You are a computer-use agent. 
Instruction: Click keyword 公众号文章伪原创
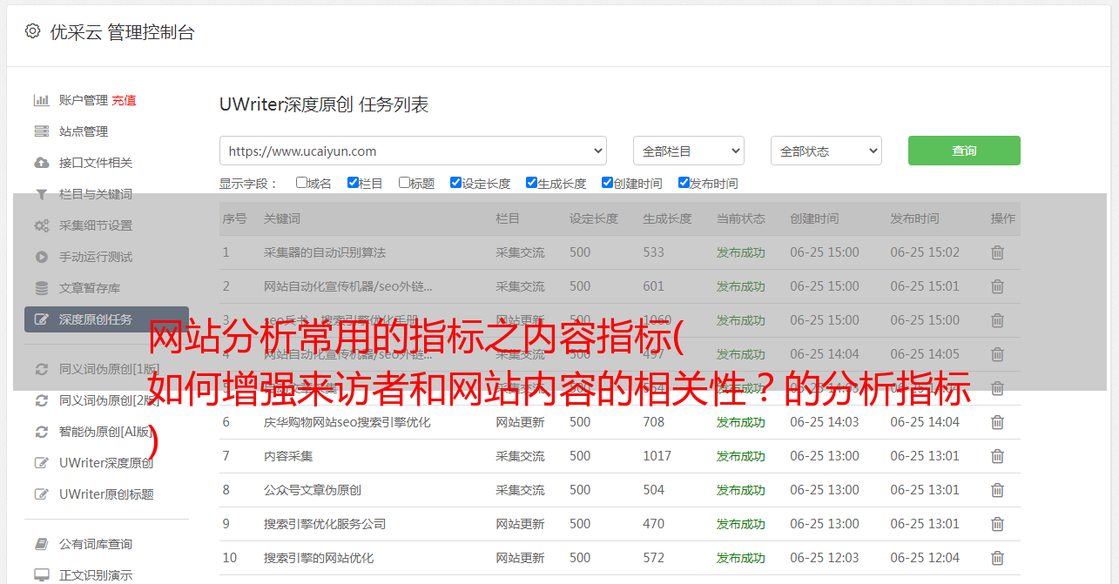click(313, 490)
